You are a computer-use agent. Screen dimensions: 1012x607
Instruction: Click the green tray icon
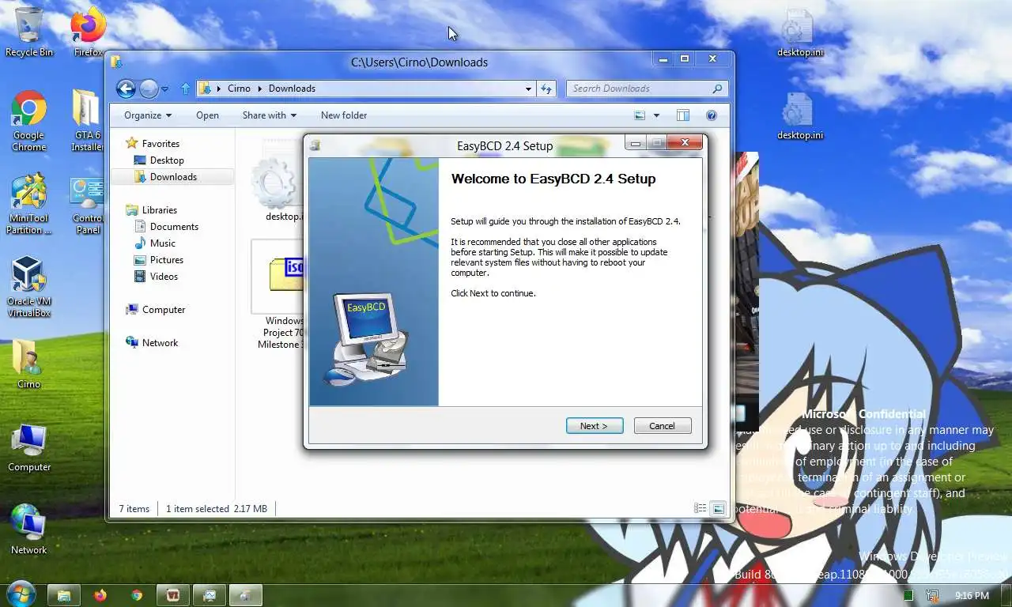click(x=909, y=595)
